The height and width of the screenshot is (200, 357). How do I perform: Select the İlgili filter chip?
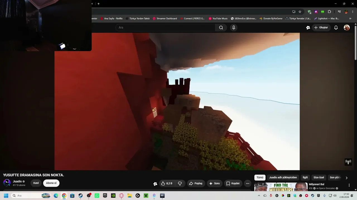point(305,177)
